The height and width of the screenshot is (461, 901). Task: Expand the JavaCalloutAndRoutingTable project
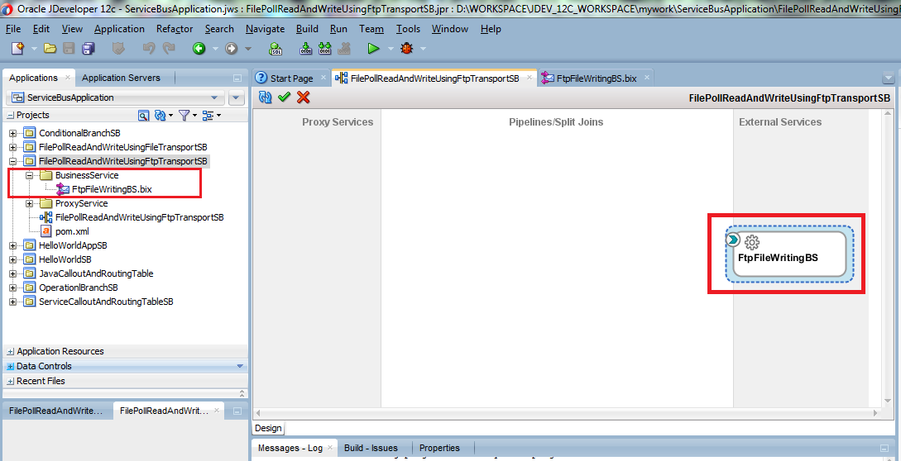click(x=12, y=273)
